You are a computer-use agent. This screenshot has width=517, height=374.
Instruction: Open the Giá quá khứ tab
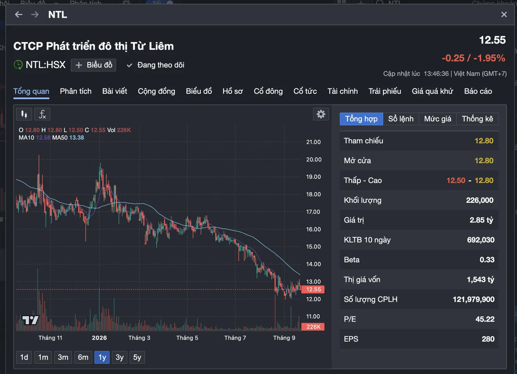(x=433, y=91)
